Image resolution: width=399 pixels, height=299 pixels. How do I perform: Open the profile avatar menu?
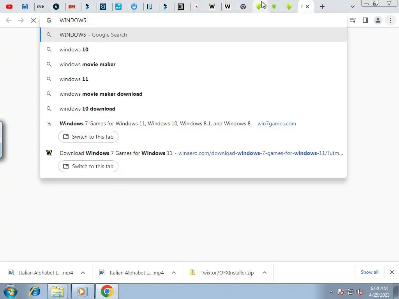click(378, 20)
